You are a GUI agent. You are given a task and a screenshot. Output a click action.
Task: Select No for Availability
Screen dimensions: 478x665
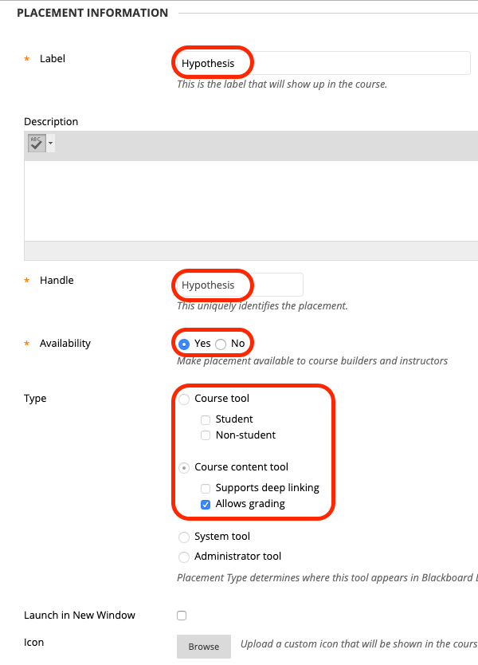point(221,344)
